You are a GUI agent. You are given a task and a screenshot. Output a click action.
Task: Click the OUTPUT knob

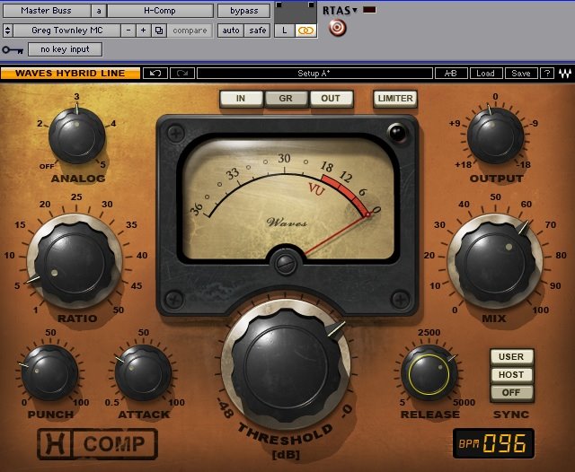495,136
